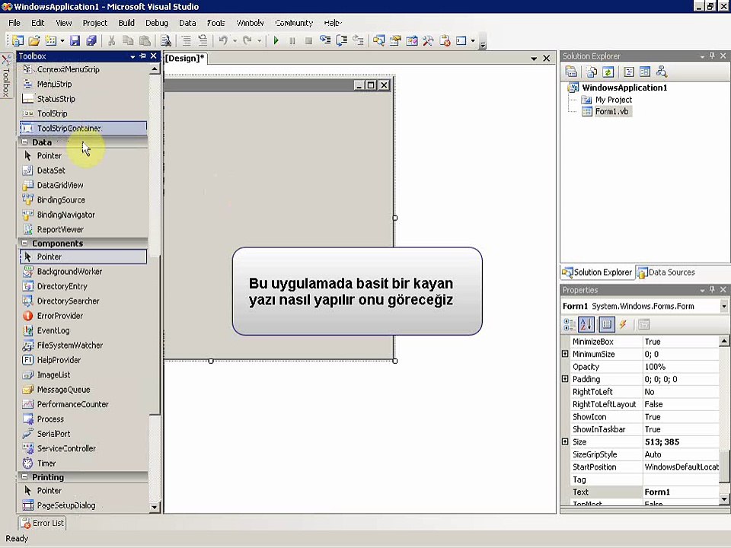
Task: Switch to the Data Sources tab
Action: point(666,272)
